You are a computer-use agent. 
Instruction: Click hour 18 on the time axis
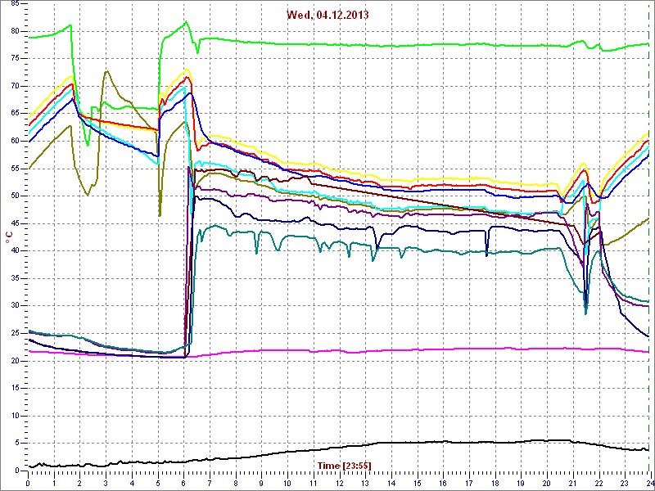[495, 483]
